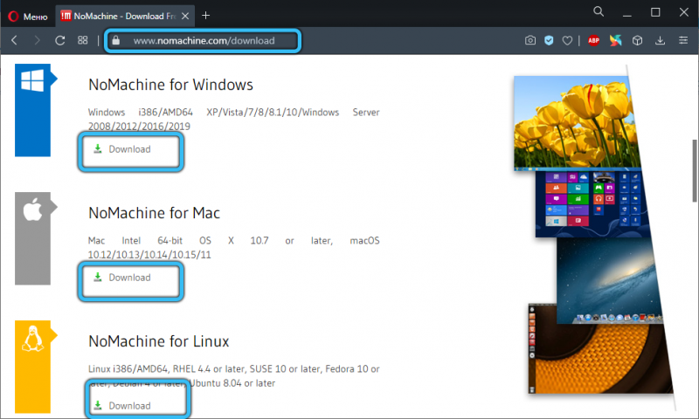The width and height of the screenshot is (699, 419).
Task: Click the colorful pinwheel extension icon
Action: (615, 40)
